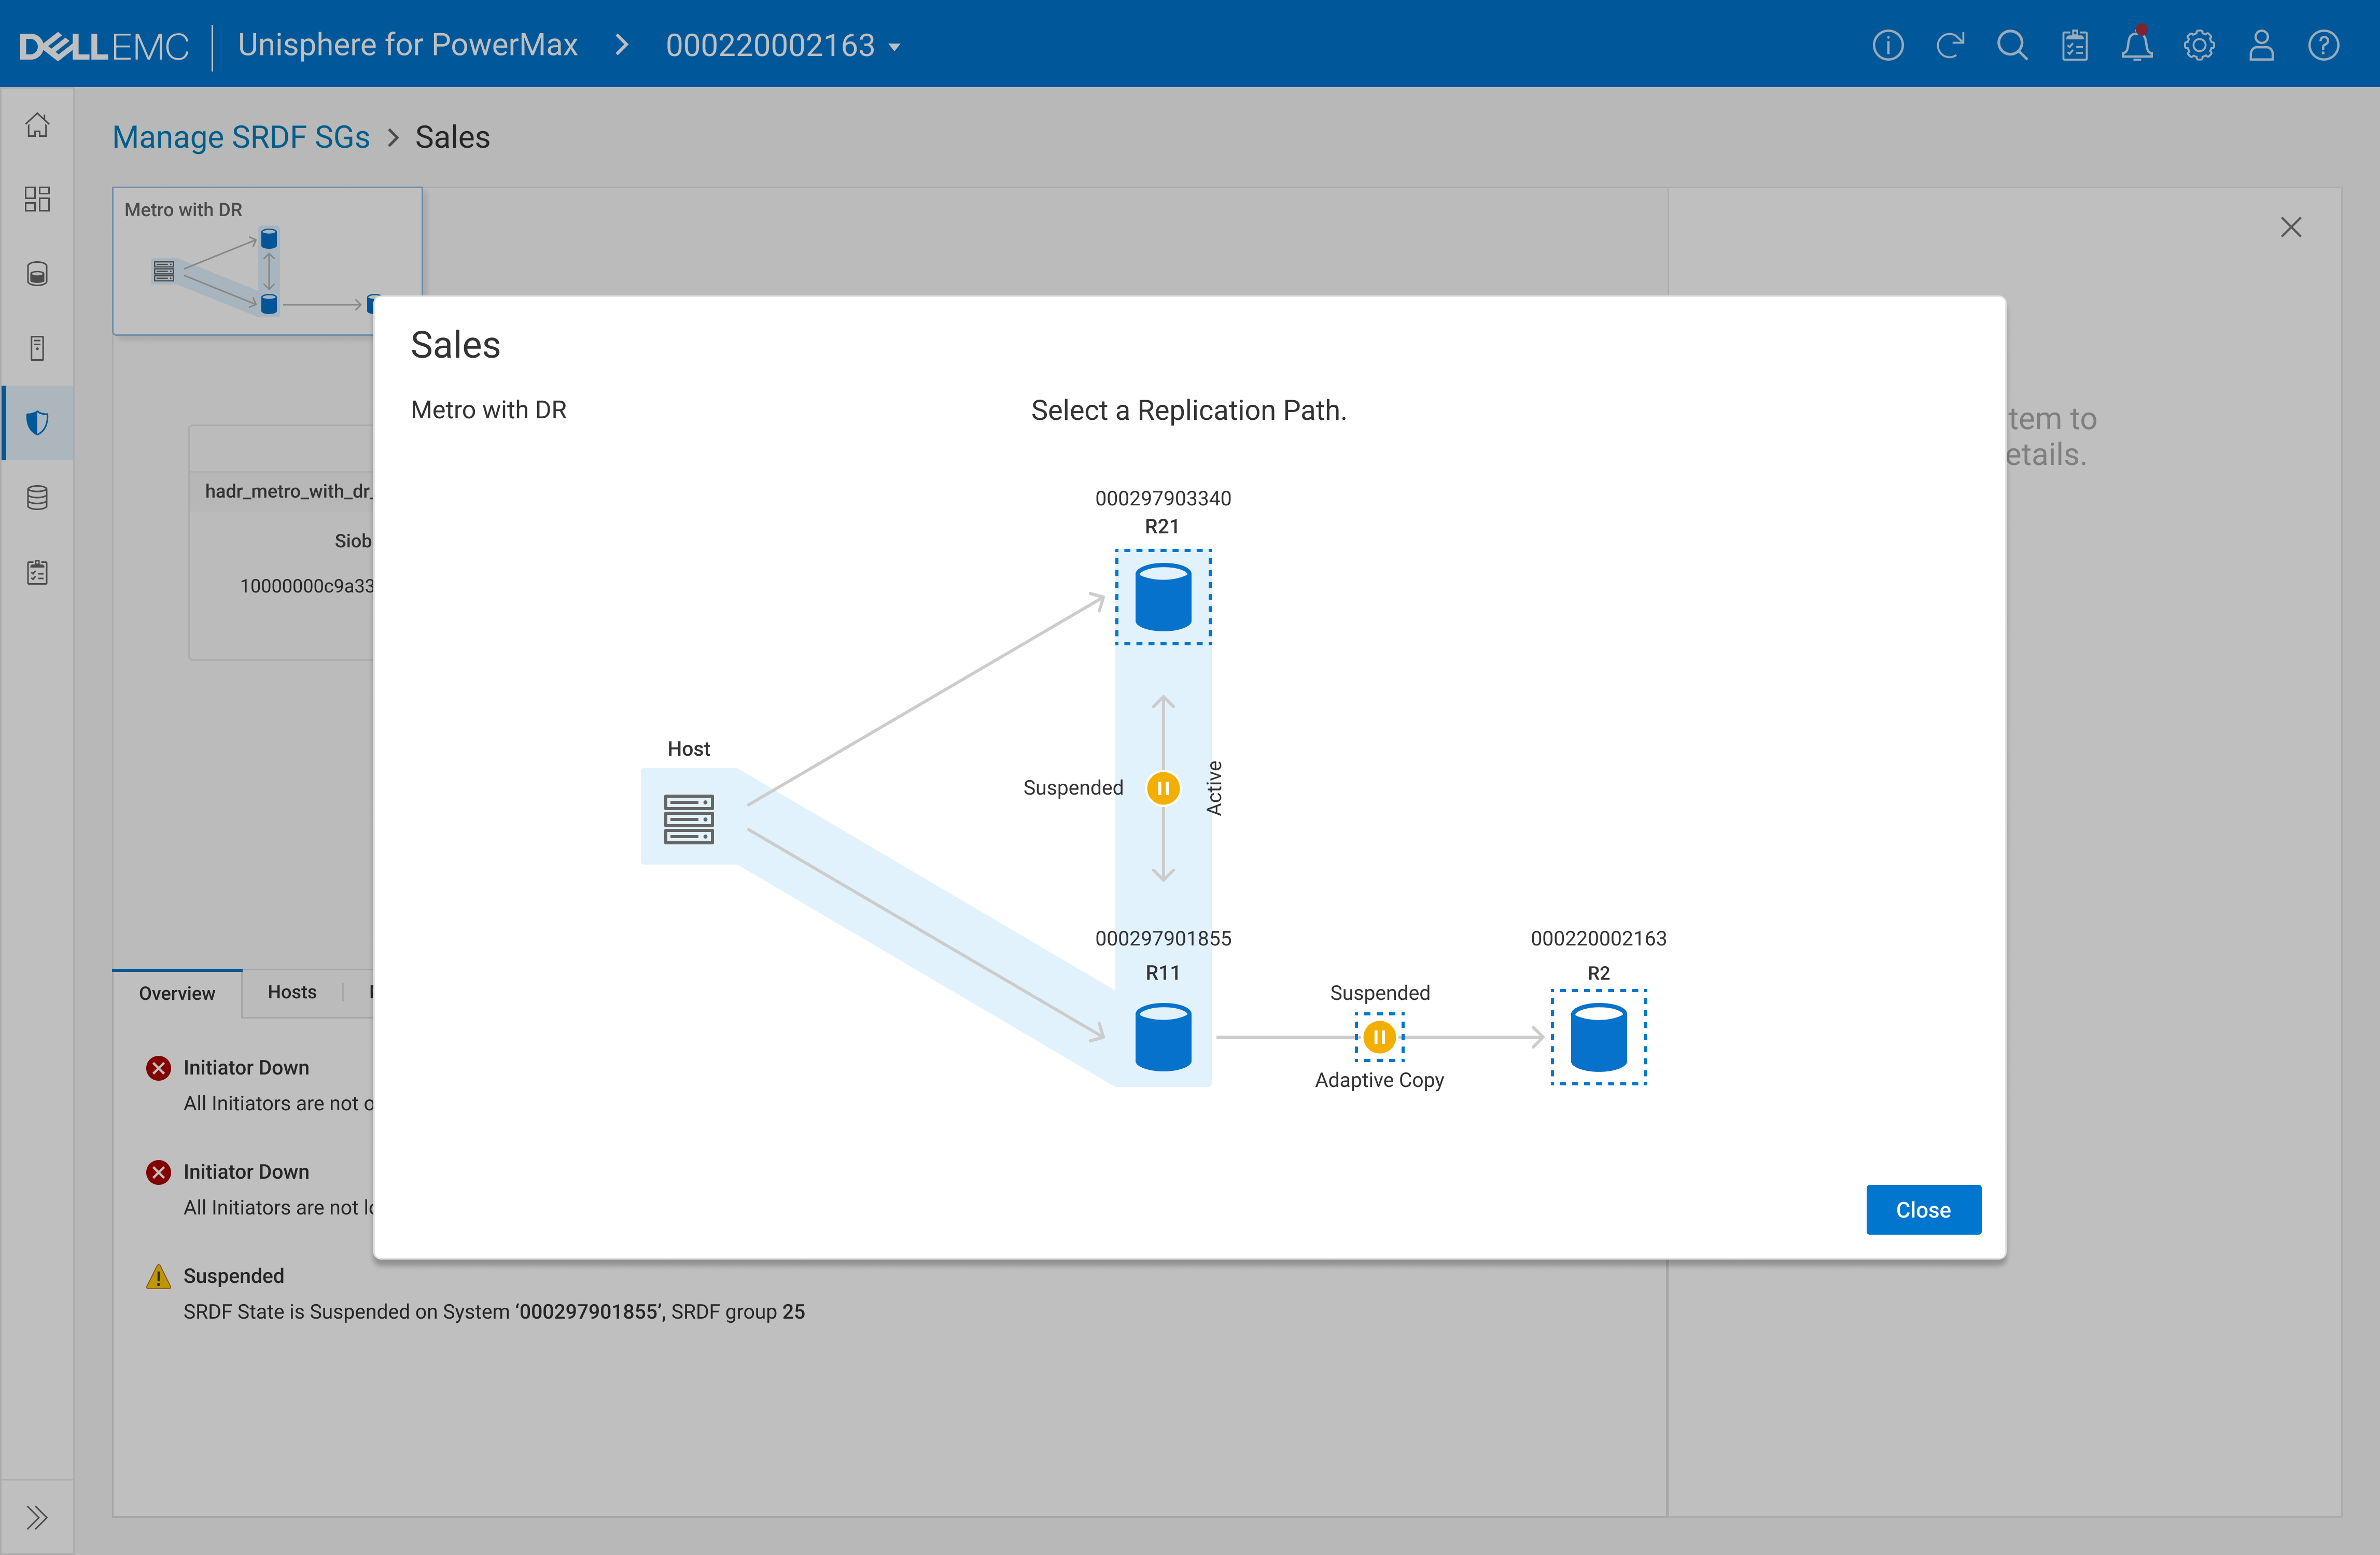This screenshot has height=1555, width=2380.
Task: Select the Storage cylinder icon in the sidebar
Action: tap(37, 274)
